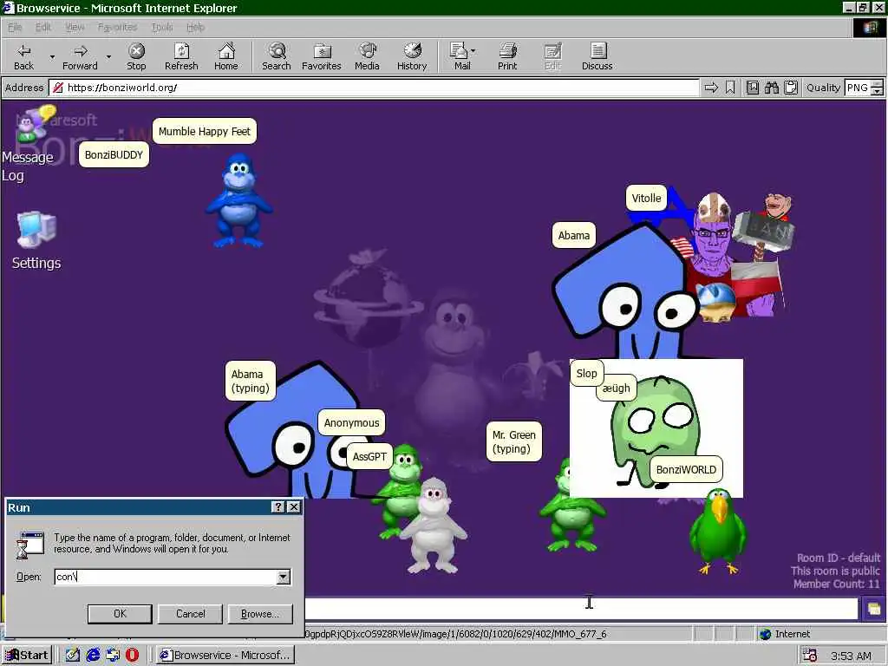Image resolution: width=888 pixels, height=666 pixels.
Task: Go to Home via the toolbar
Action: [x=226, y=56]
